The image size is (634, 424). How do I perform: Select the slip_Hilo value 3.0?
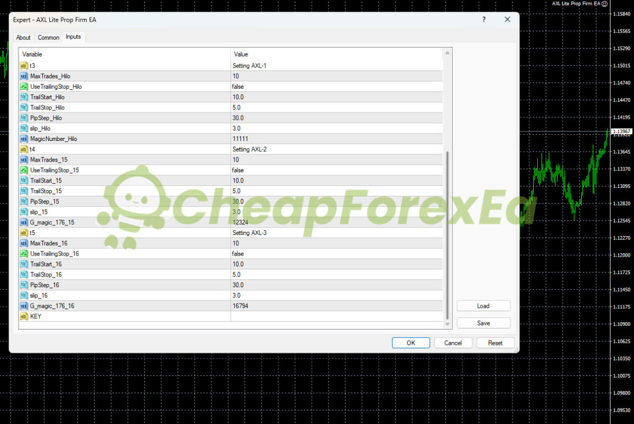pyautogui.click(x=236, y=128)
